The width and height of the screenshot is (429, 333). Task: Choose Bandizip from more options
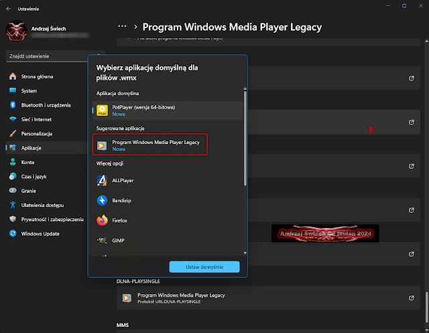(168, 200)
